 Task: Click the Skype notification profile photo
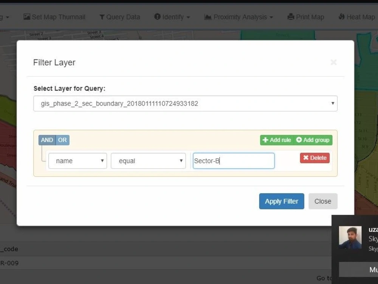pos(350,237)
